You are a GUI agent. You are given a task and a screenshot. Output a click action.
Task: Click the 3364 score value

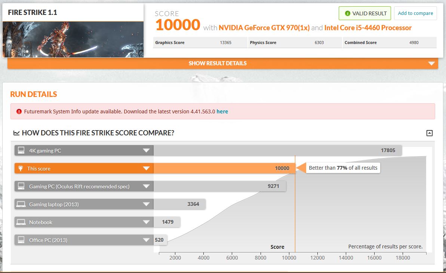click(193, 204)
